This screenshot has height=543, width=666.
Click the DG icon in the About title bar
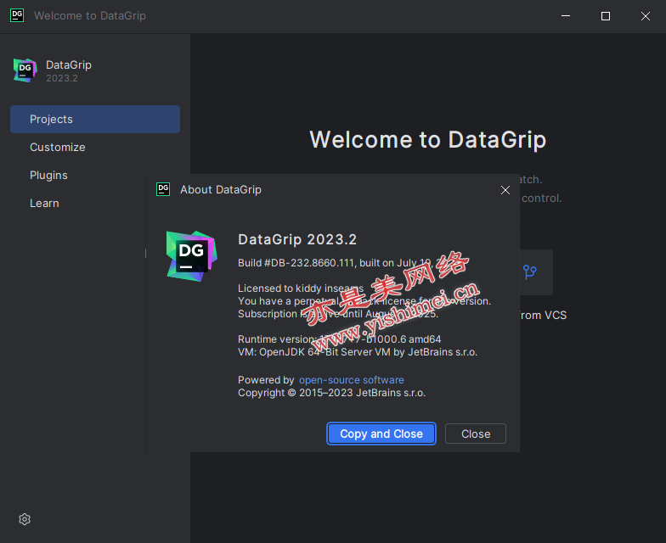click(x=163, y=189)
